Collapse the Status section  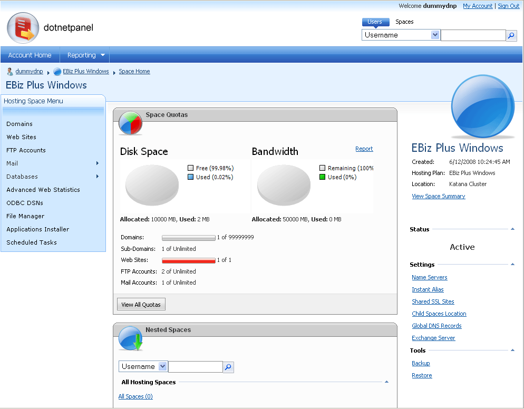point(512,229)
